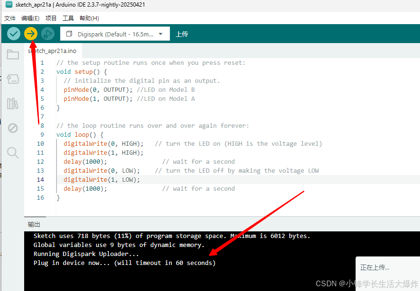Screen dimensions: 420x291
Task: Open the 项目 menu
Action: coord(51,18)
